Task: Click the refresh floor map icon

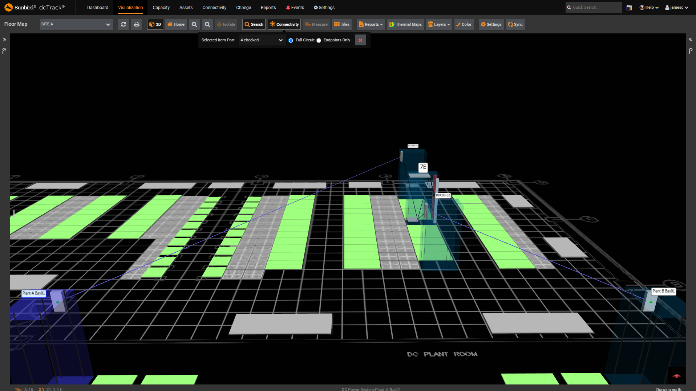Action: tap(124, 24)
